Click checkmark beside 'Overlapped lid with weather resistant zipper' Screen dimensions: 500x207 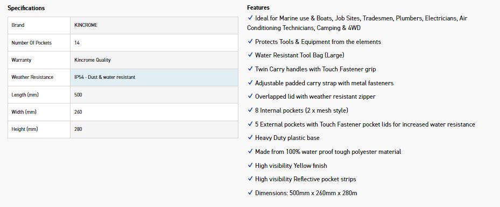[x=250, y=96]
